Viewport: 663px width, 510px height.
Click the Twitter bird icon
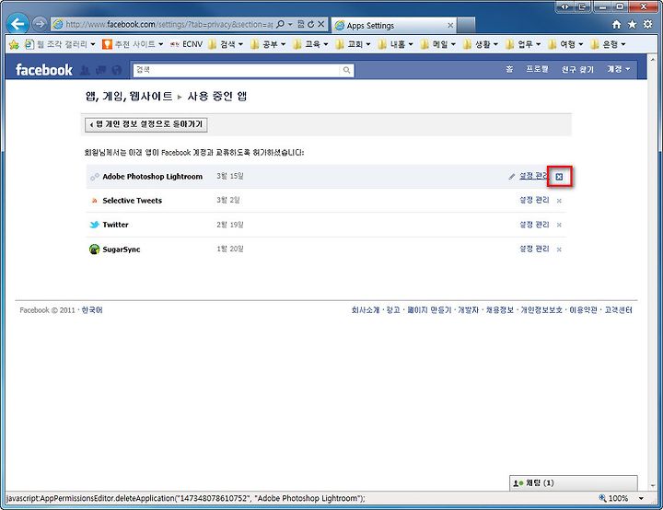[x=94, y=225]
